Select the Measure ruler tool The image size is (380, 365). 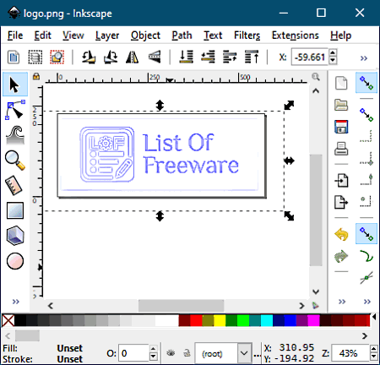(x=14, y=185)
